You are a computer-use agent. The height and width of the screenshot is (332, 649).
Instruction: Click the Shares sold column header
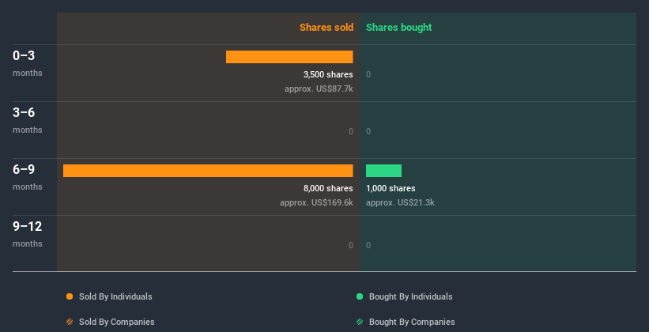[326, 28]
